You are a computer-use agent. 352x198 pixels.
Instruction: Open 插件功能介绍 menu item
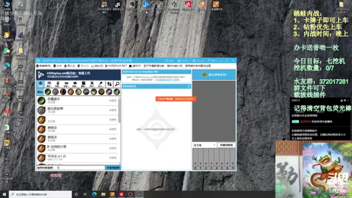[x=174, y=66]
